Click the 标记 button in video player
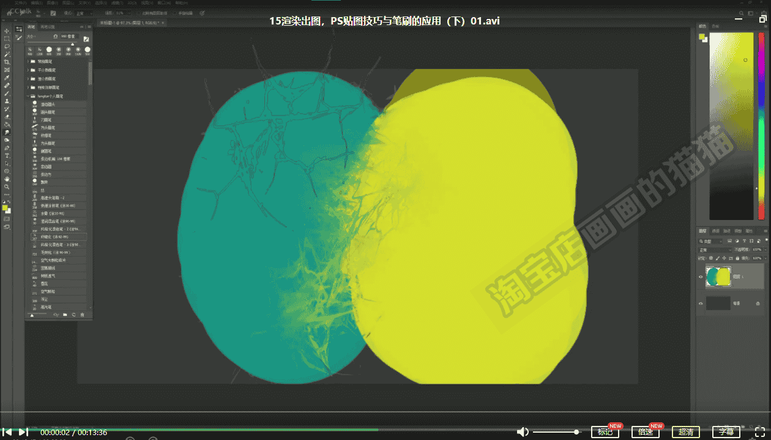This screenshot has width=771, height=440. [x=605, y=431]
